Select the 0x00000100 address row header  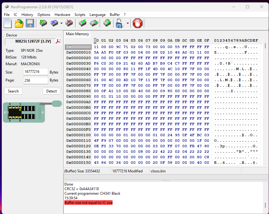click(79, 135)
